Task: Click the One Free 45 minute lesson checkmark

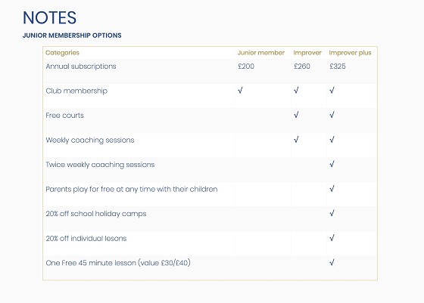Action: coord(332,262)
